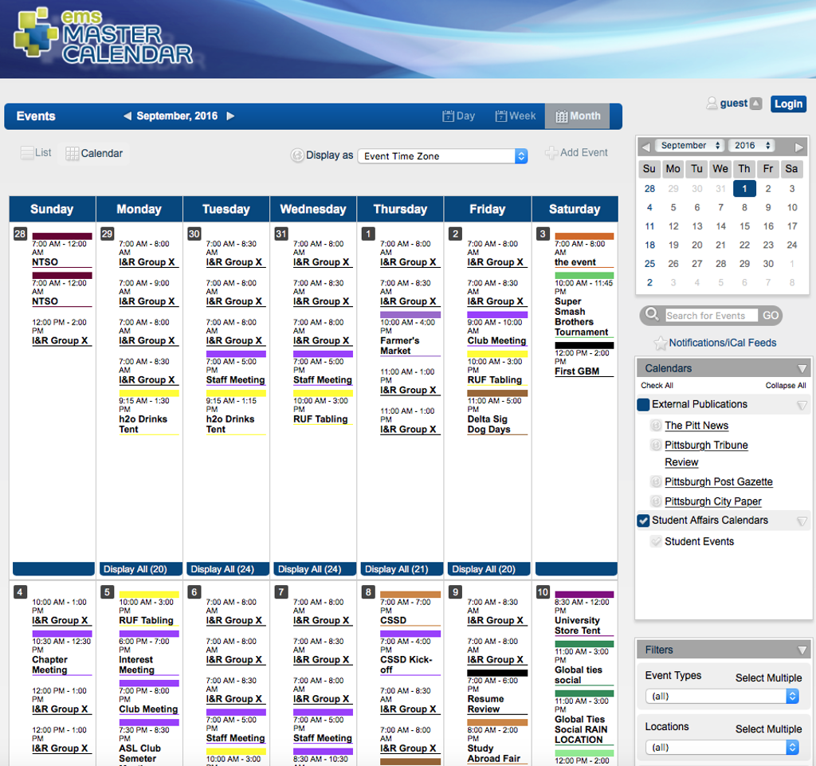Click the feed icon beside The Pitt News
The width and height of the screenshot is (816, 766).
pos(655,426)
